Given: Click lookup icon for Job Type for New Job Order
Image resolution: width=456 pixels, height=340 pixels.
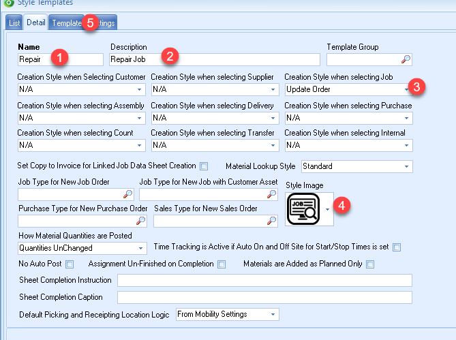Looking at the screenshot, I should tap(127, 194).
